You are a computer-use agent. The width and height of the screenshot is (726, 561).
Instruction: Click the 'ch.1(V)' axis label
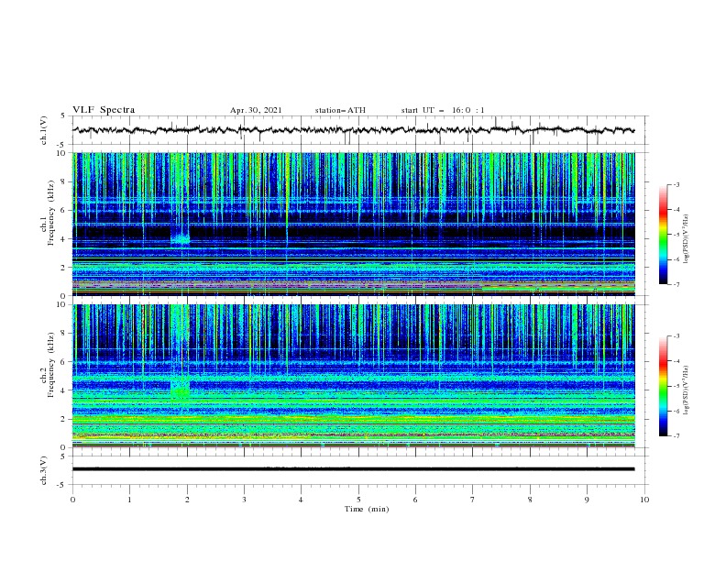point(44,130)
